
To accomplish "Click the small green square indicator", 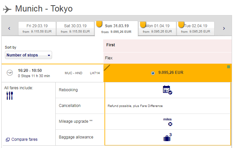I will [228, 67].
